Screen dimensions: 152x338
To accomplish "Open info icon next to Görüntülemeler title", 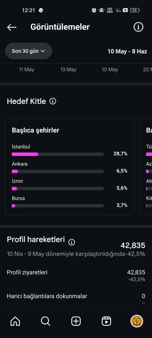I will (138, 27).
